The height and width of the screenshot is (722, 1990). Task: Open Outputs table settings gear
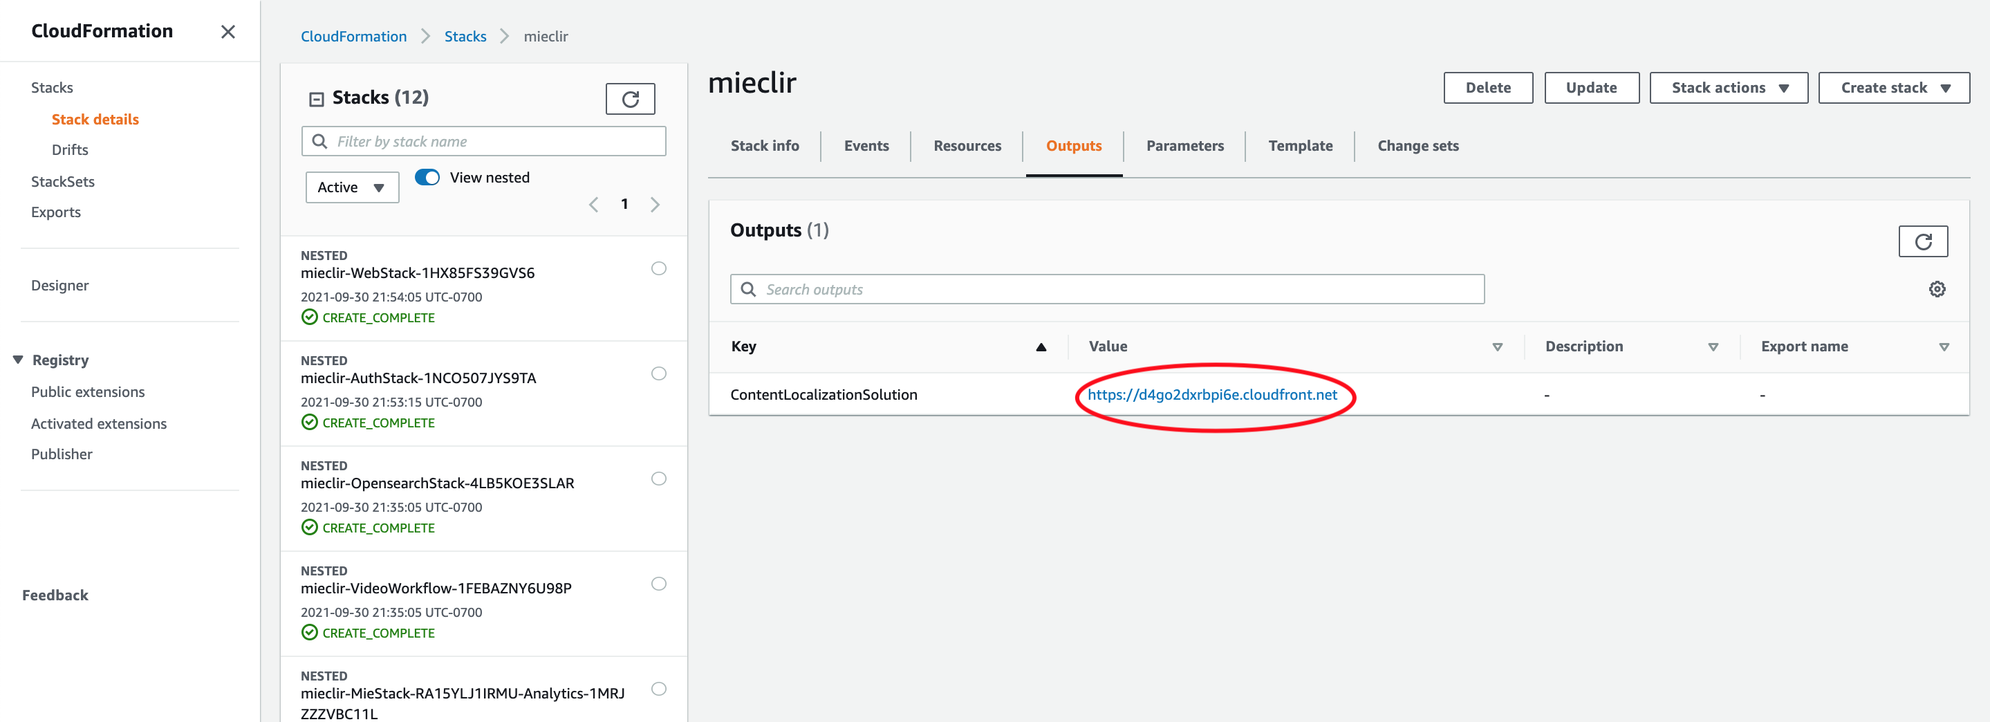[1936, 289]
